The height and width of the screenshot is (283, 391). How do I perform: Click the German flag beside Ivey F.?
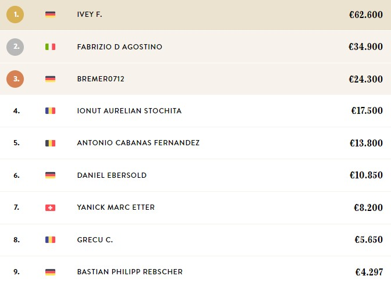pyautogui.click(x=50, y=14)
